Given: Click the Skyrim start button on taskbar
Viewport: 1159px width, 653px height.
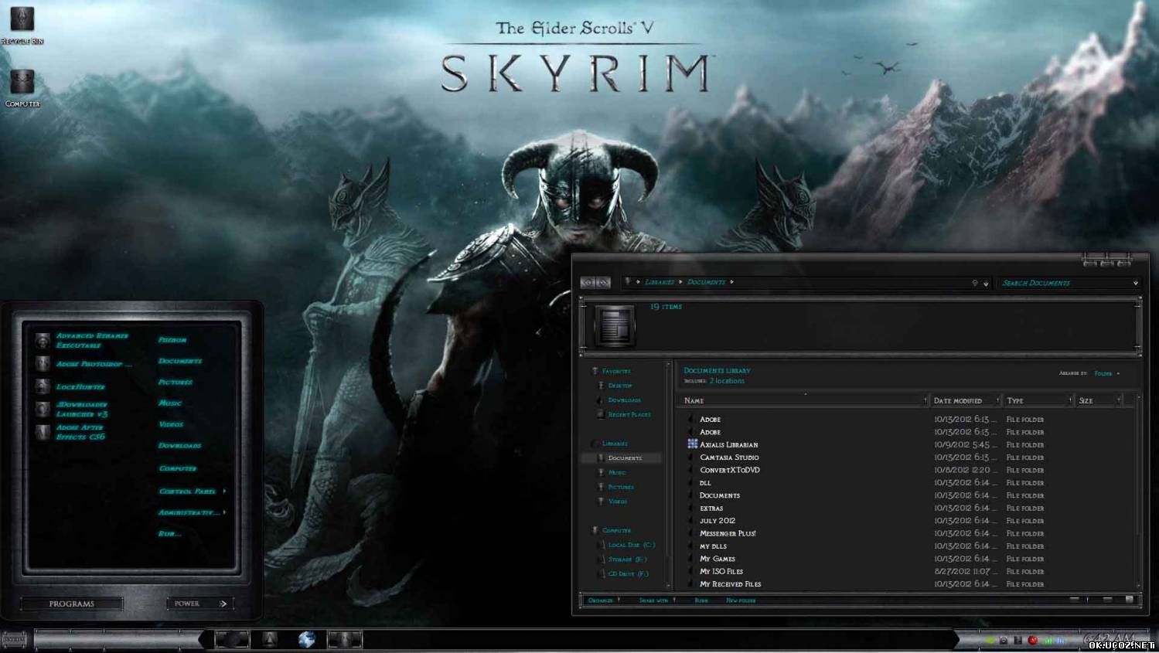Looking at the screenshot, I should (14, 639).
